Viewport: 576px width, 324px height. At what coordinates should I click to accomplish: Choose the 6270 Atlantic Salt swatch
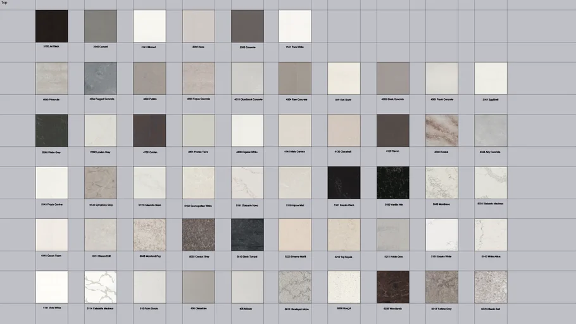click(491, 287)
